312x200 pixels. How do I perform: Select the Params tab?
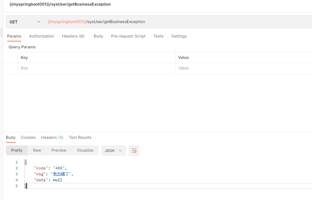tap(14, 36)
